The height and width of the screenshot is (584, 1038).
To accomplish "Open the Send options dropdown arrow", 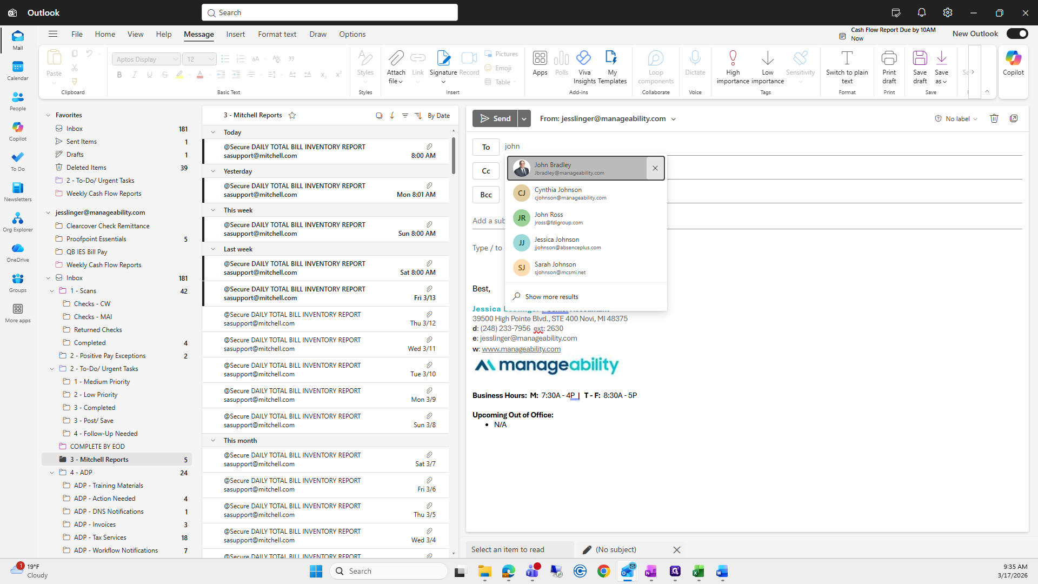I will (x=524, y=118).
